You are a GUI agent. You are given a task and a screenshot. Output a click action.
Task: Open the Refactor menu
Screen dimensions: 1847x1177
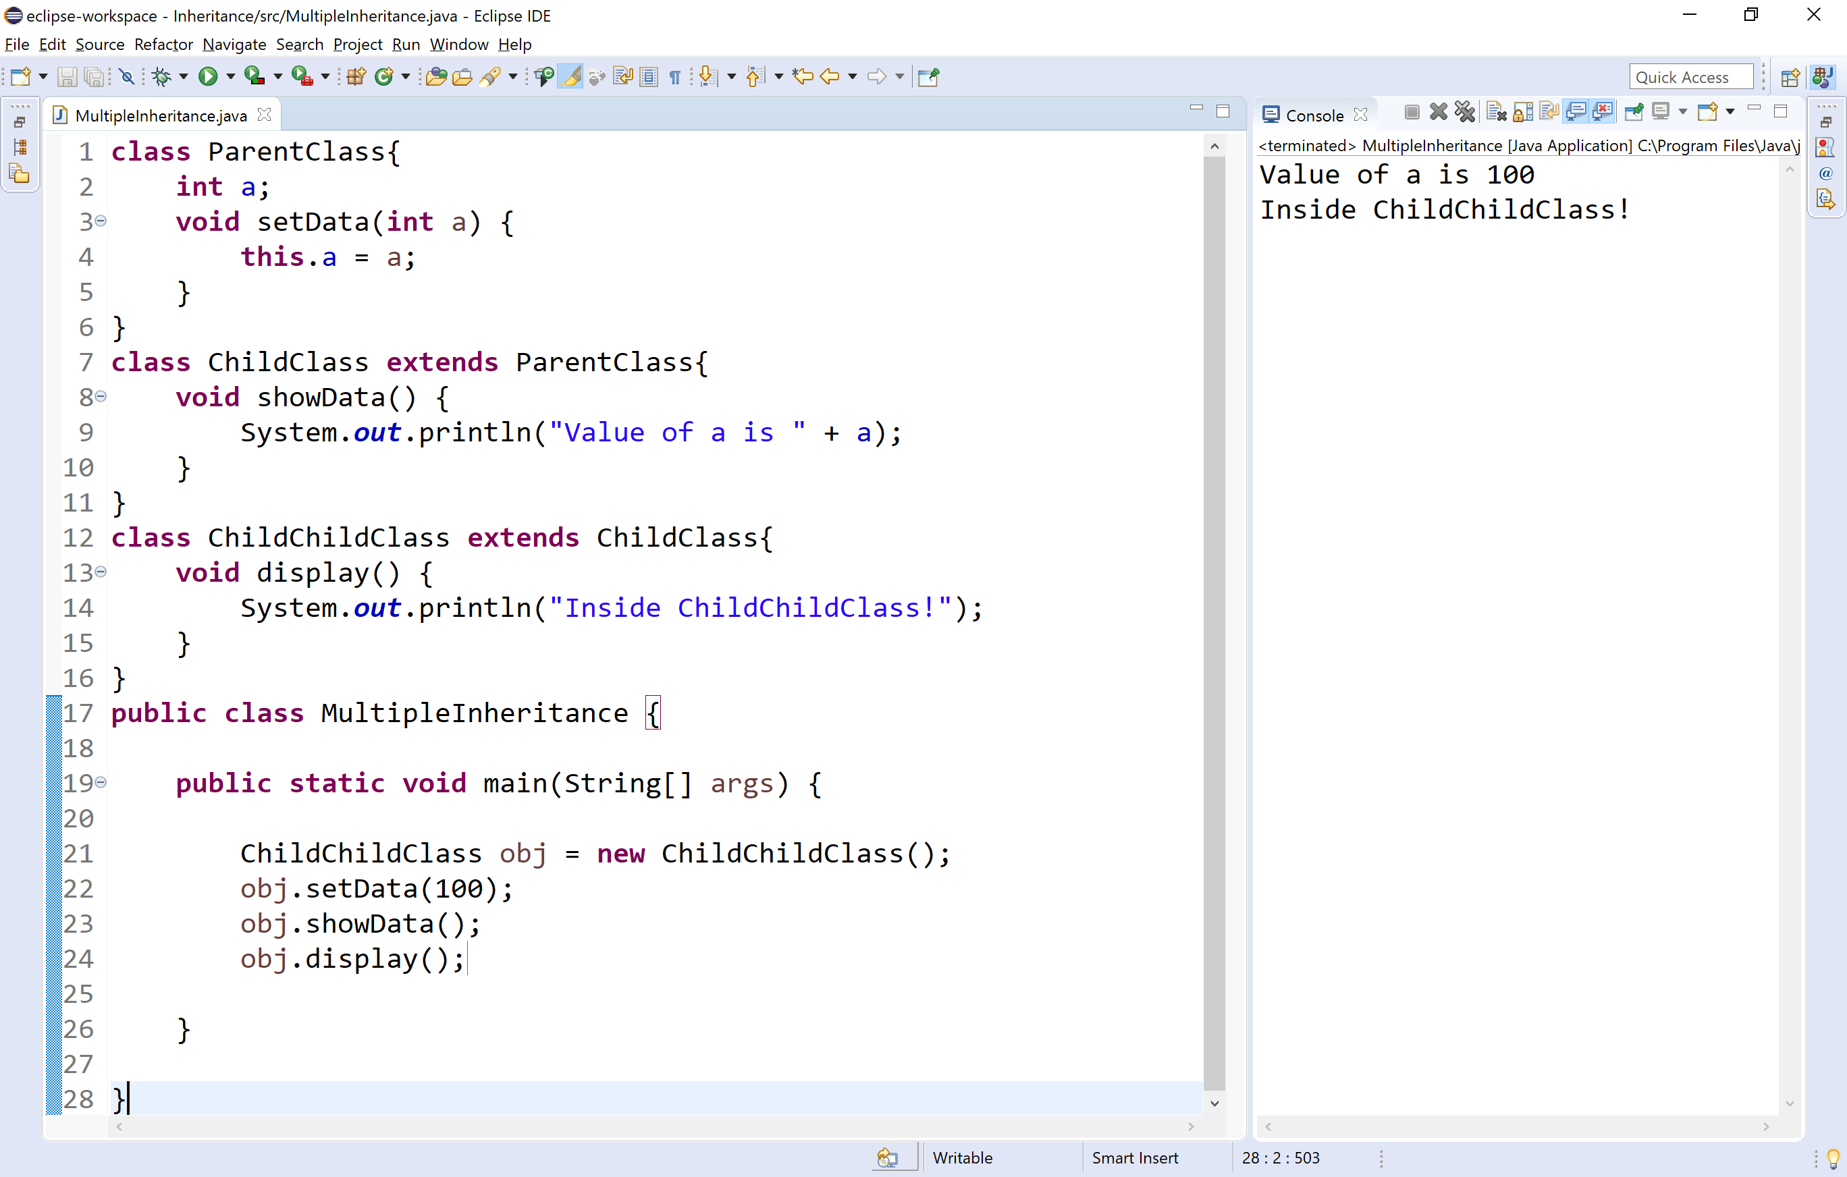point(163,45)
